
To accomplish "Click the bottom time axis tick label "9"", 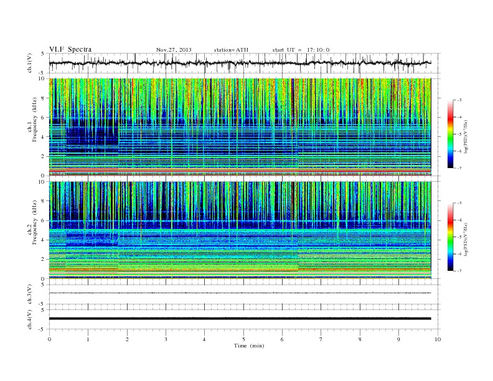I will click(x=398, y=339).
